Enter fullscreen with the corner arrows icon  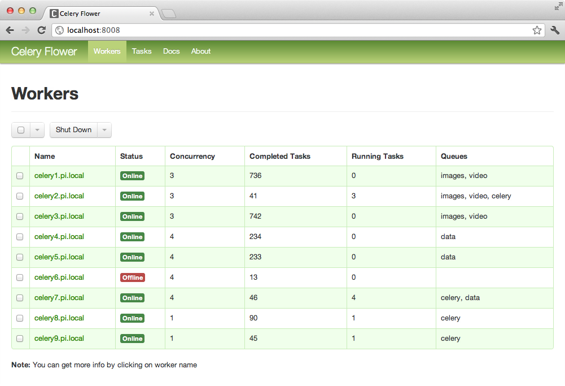559,6
